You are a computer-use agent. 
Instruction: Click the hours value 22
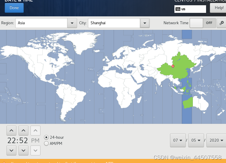pyautogui.click(x=11, y=141)
